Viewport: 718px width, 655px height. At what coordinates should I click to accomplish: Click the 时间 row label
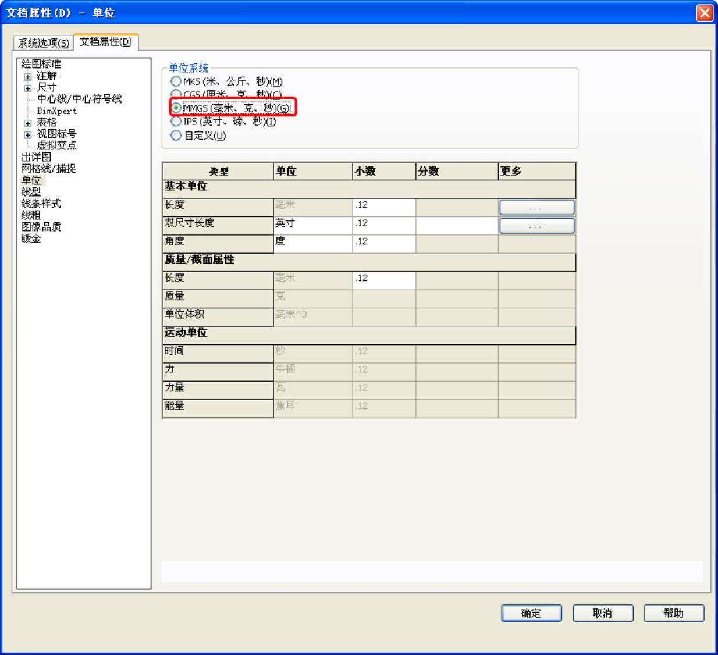click(x=218, y=353)
